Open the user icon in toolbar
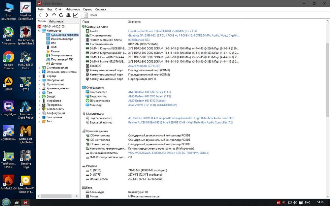 point(68,15)
